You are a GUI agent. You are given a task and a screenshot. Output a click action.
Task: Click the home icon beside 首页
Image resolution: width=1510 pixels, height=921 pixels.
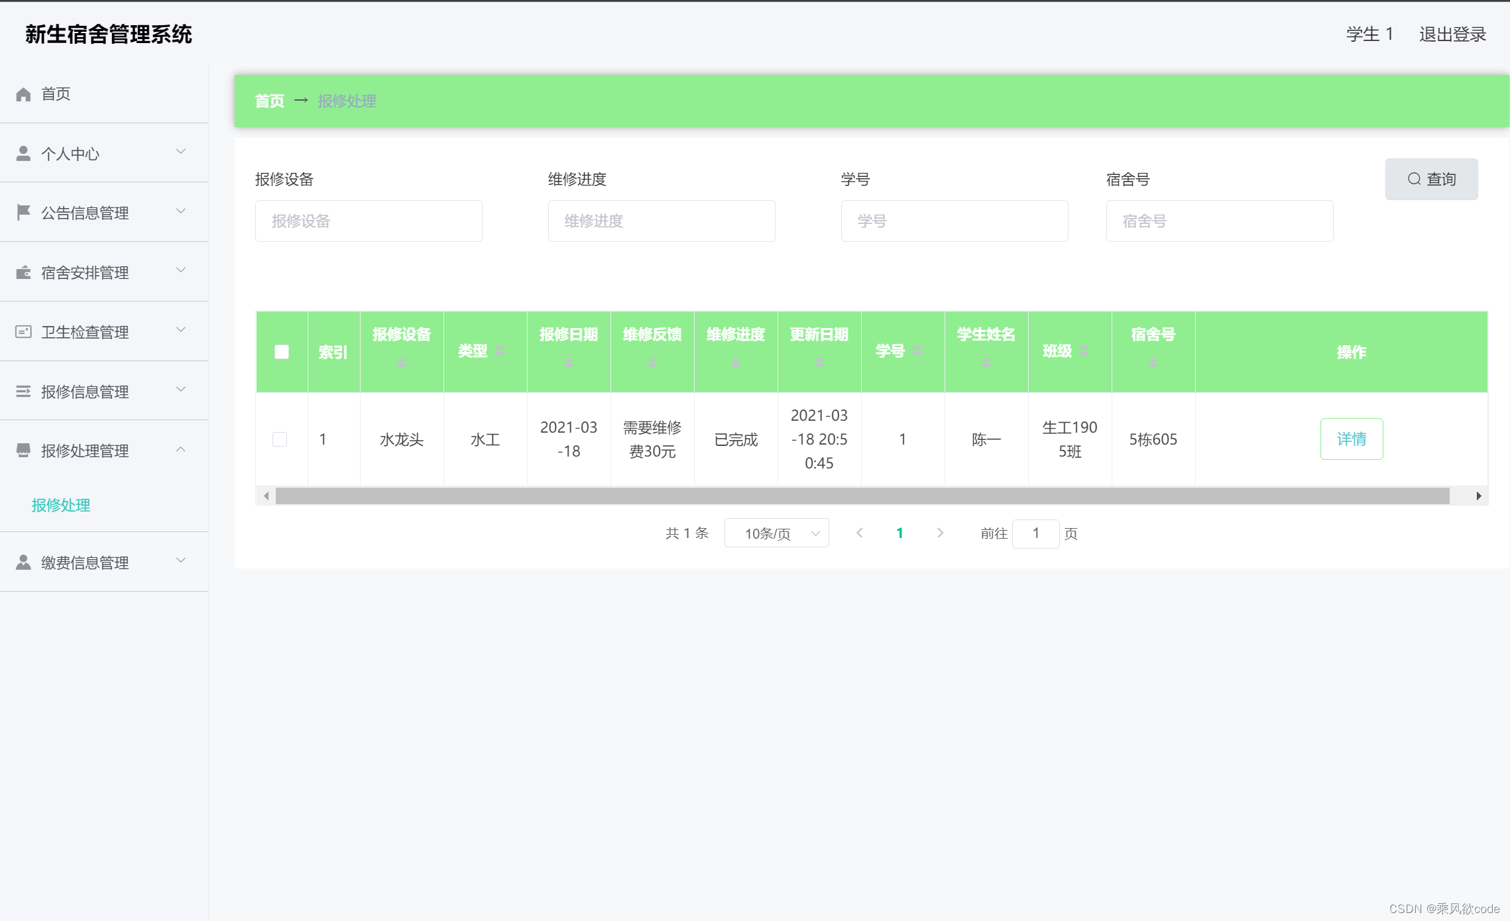coord(23,94)
